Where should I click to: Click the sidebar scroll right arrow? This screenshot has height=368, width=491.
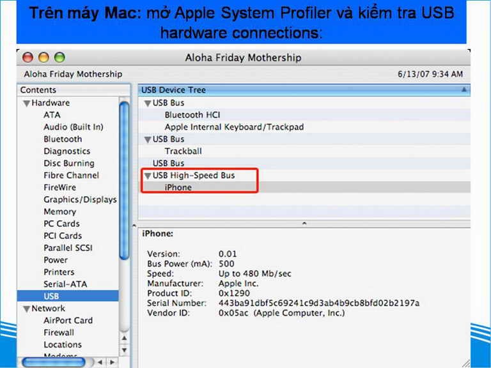point(112,362)
